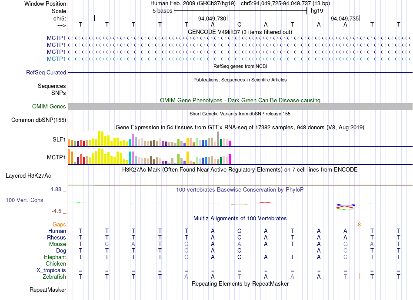Click the MCTP1 label beside the GTEx chart
Viewport: 413px width, 300px height.
(56, 157)
